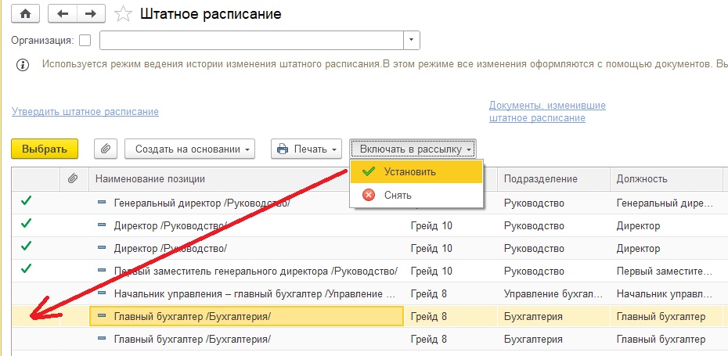Screen dimensions: 728x356
Task: Click item icon of Начальник управления row
Action: point(102,293)
